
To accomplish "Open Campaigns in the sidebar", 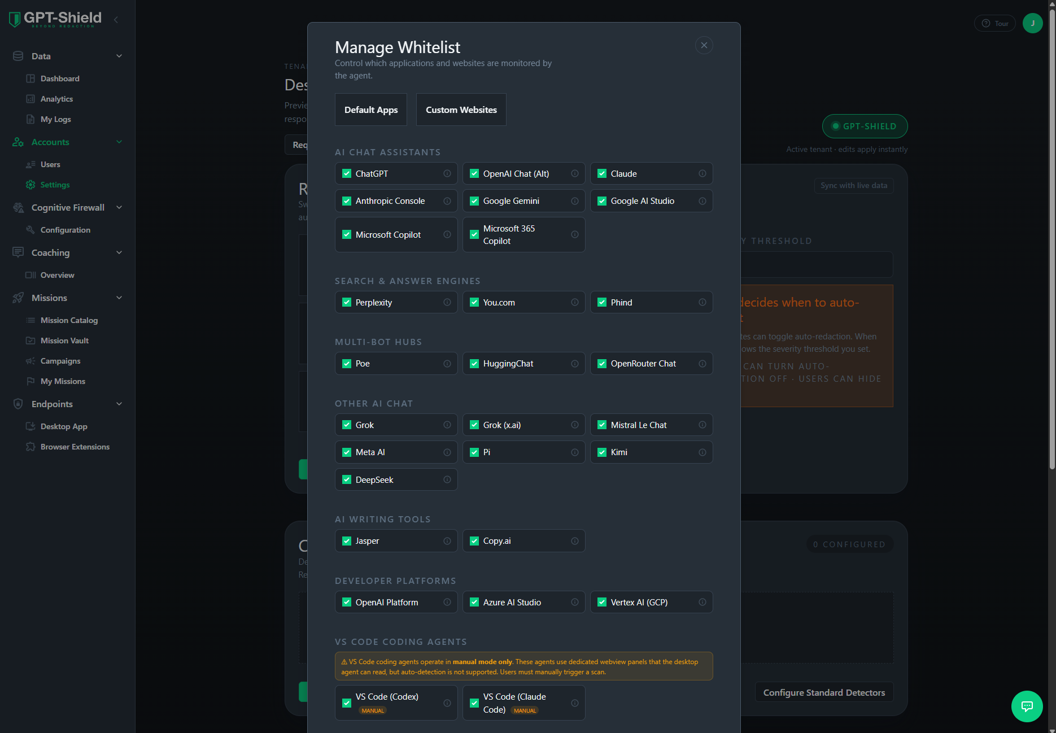I will point(60,361).
